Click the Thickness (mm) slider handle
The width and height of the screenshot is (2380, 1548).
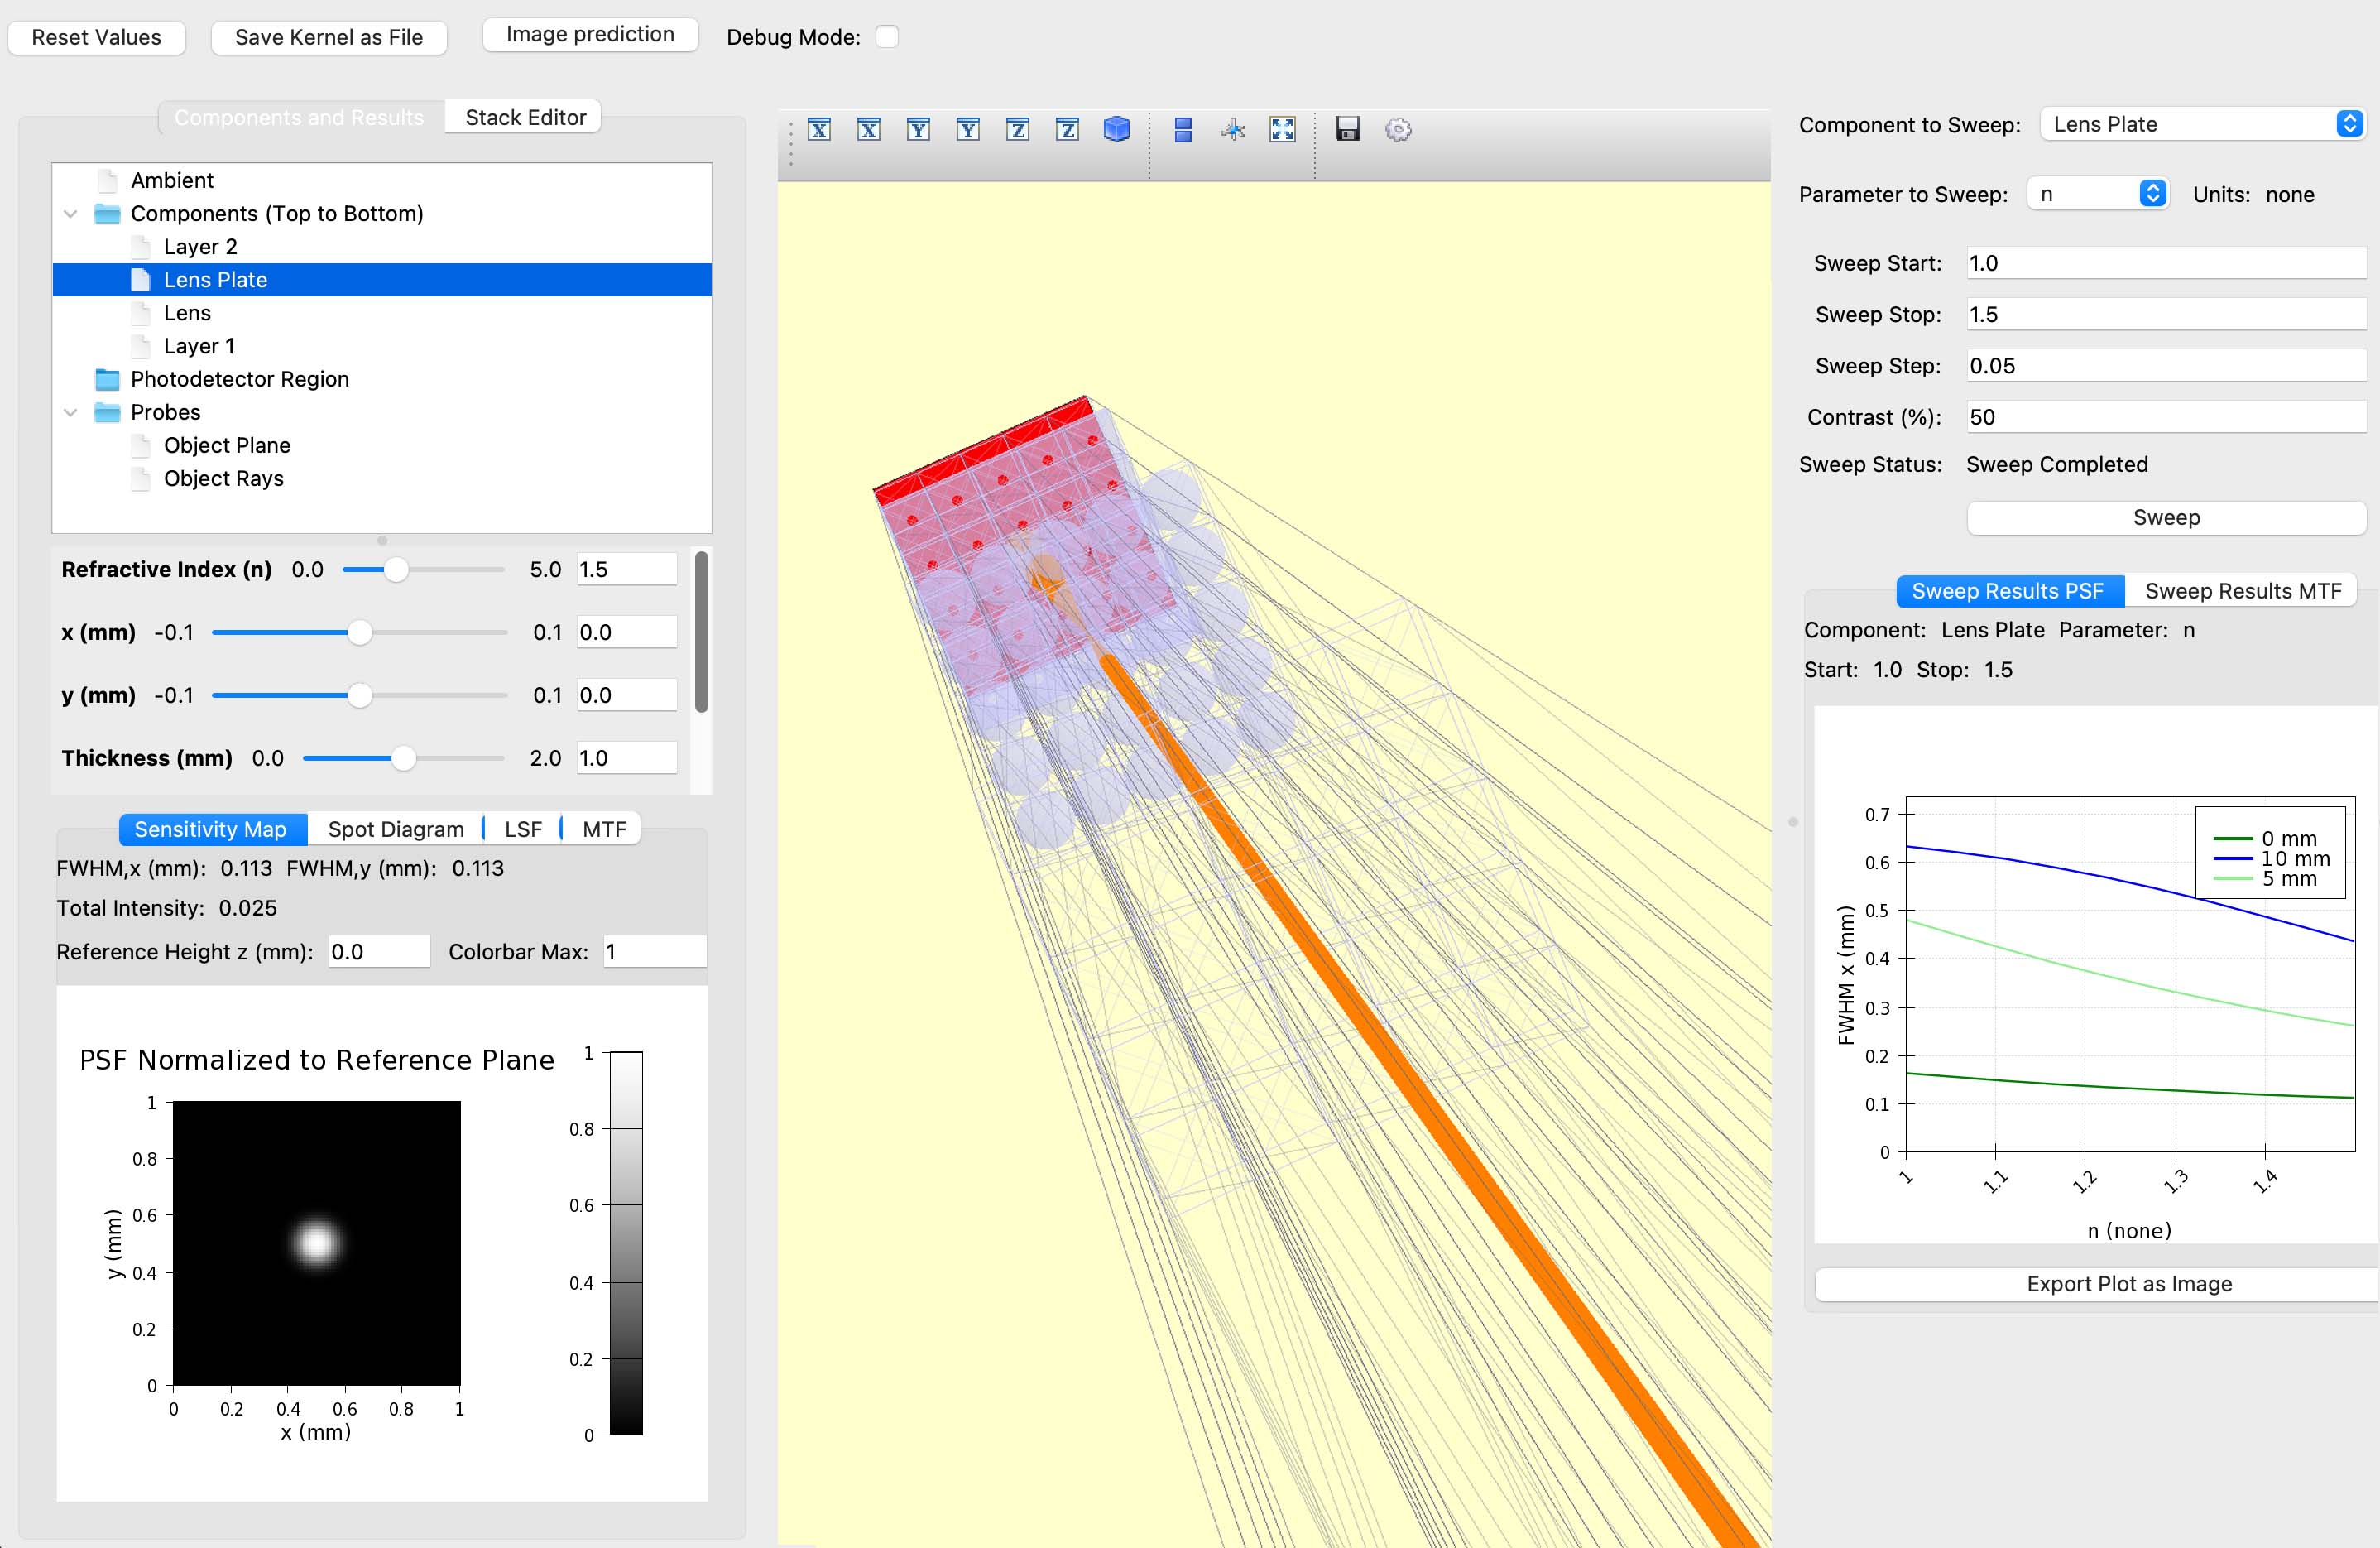[x=403, y=758]
